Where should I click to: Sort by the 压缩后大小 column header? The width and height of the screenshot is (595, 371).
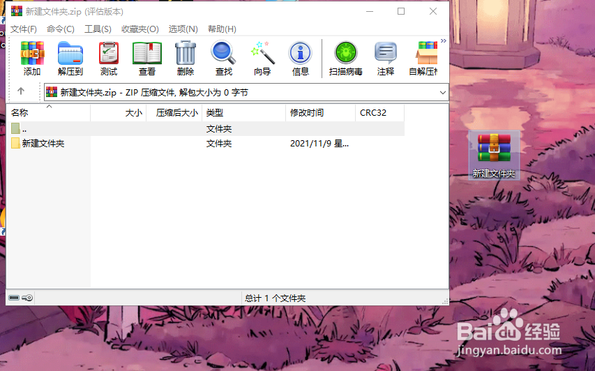[174, 113]
